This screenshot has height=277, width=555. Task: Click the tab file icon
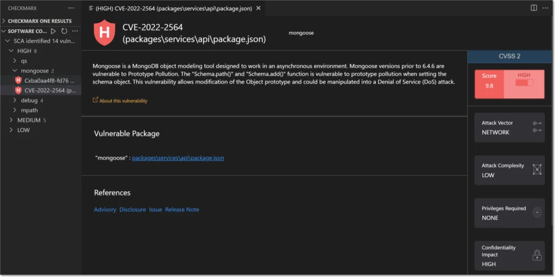pyautogui.click(x=91, y=8)
